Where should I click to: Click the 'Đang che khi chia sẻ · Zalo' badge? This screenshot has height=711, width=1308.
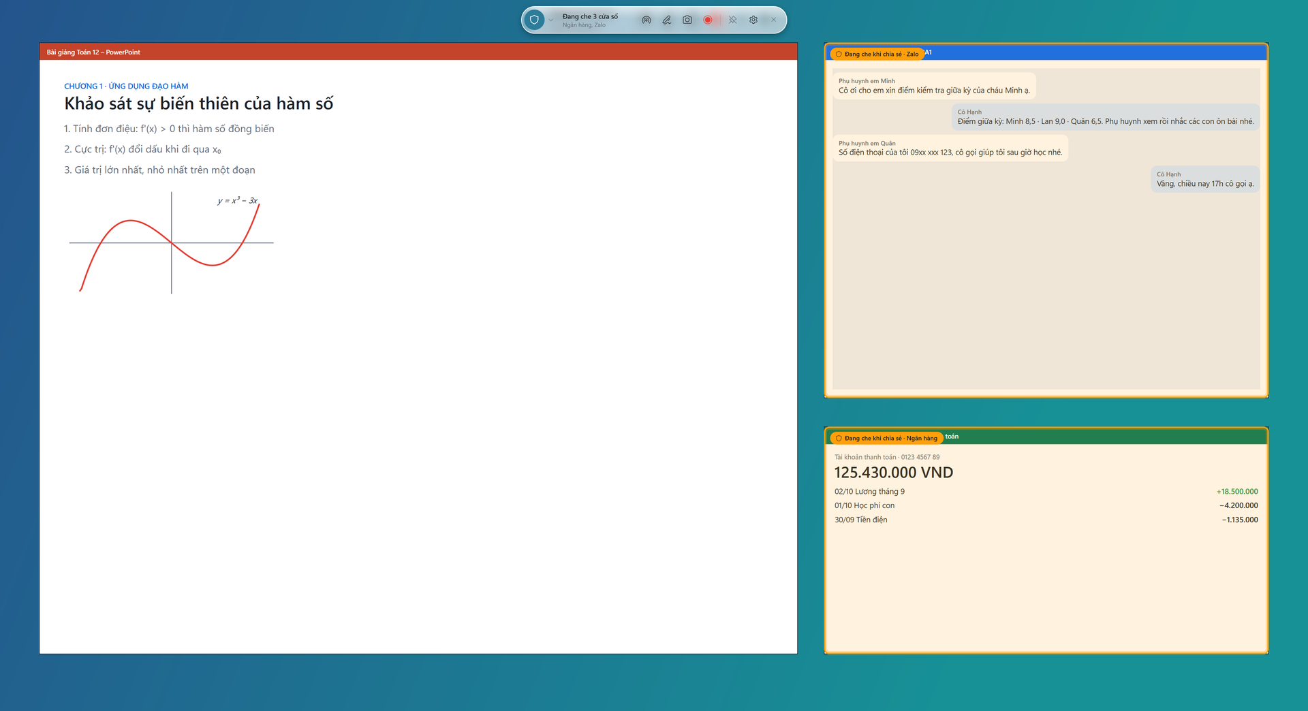(x=876, y=54)
